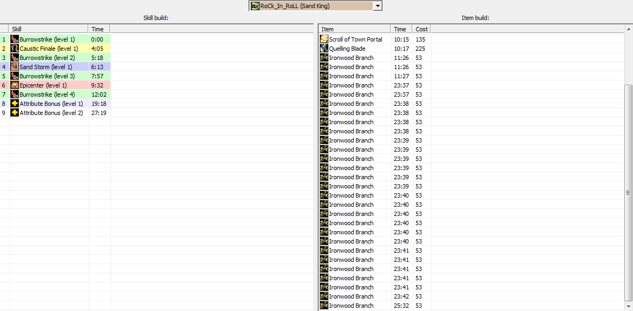Select the Burrowstrike (level 1) row text

[x=47, y=39]
